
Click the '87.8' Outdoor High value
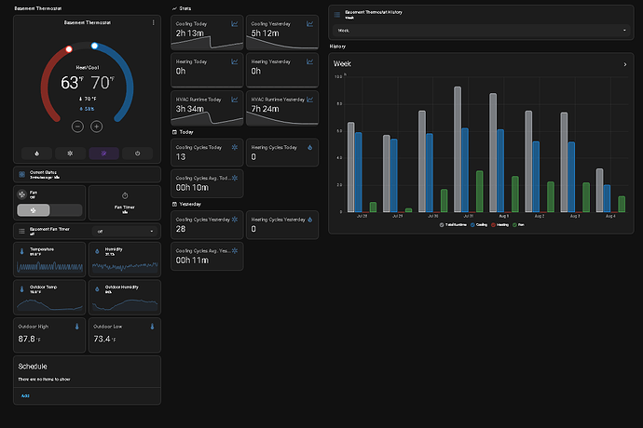pos(26,339)
